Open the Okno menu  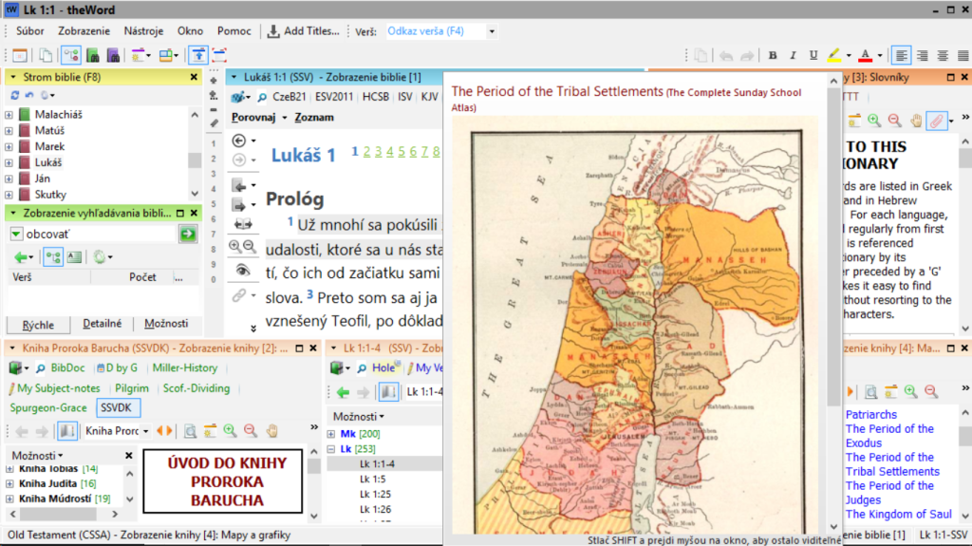coord(190,31)
